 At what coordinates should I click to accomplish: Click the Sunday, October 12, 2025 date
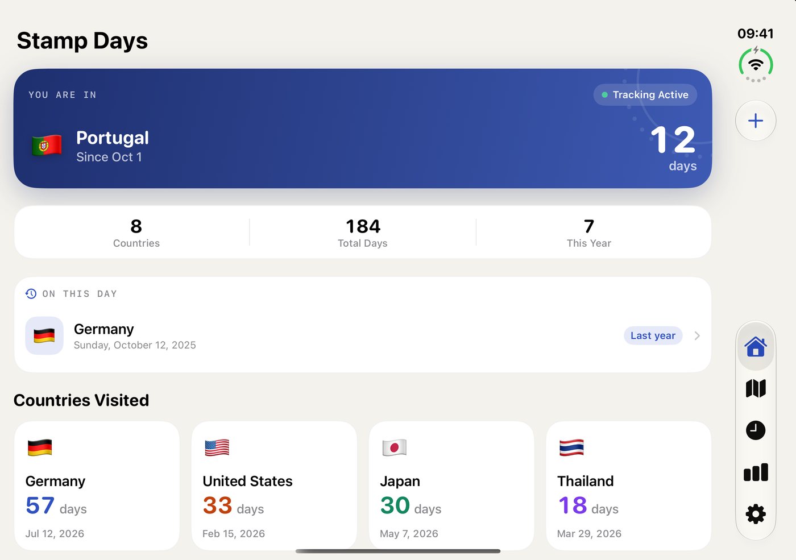click(x=135, y=345)
